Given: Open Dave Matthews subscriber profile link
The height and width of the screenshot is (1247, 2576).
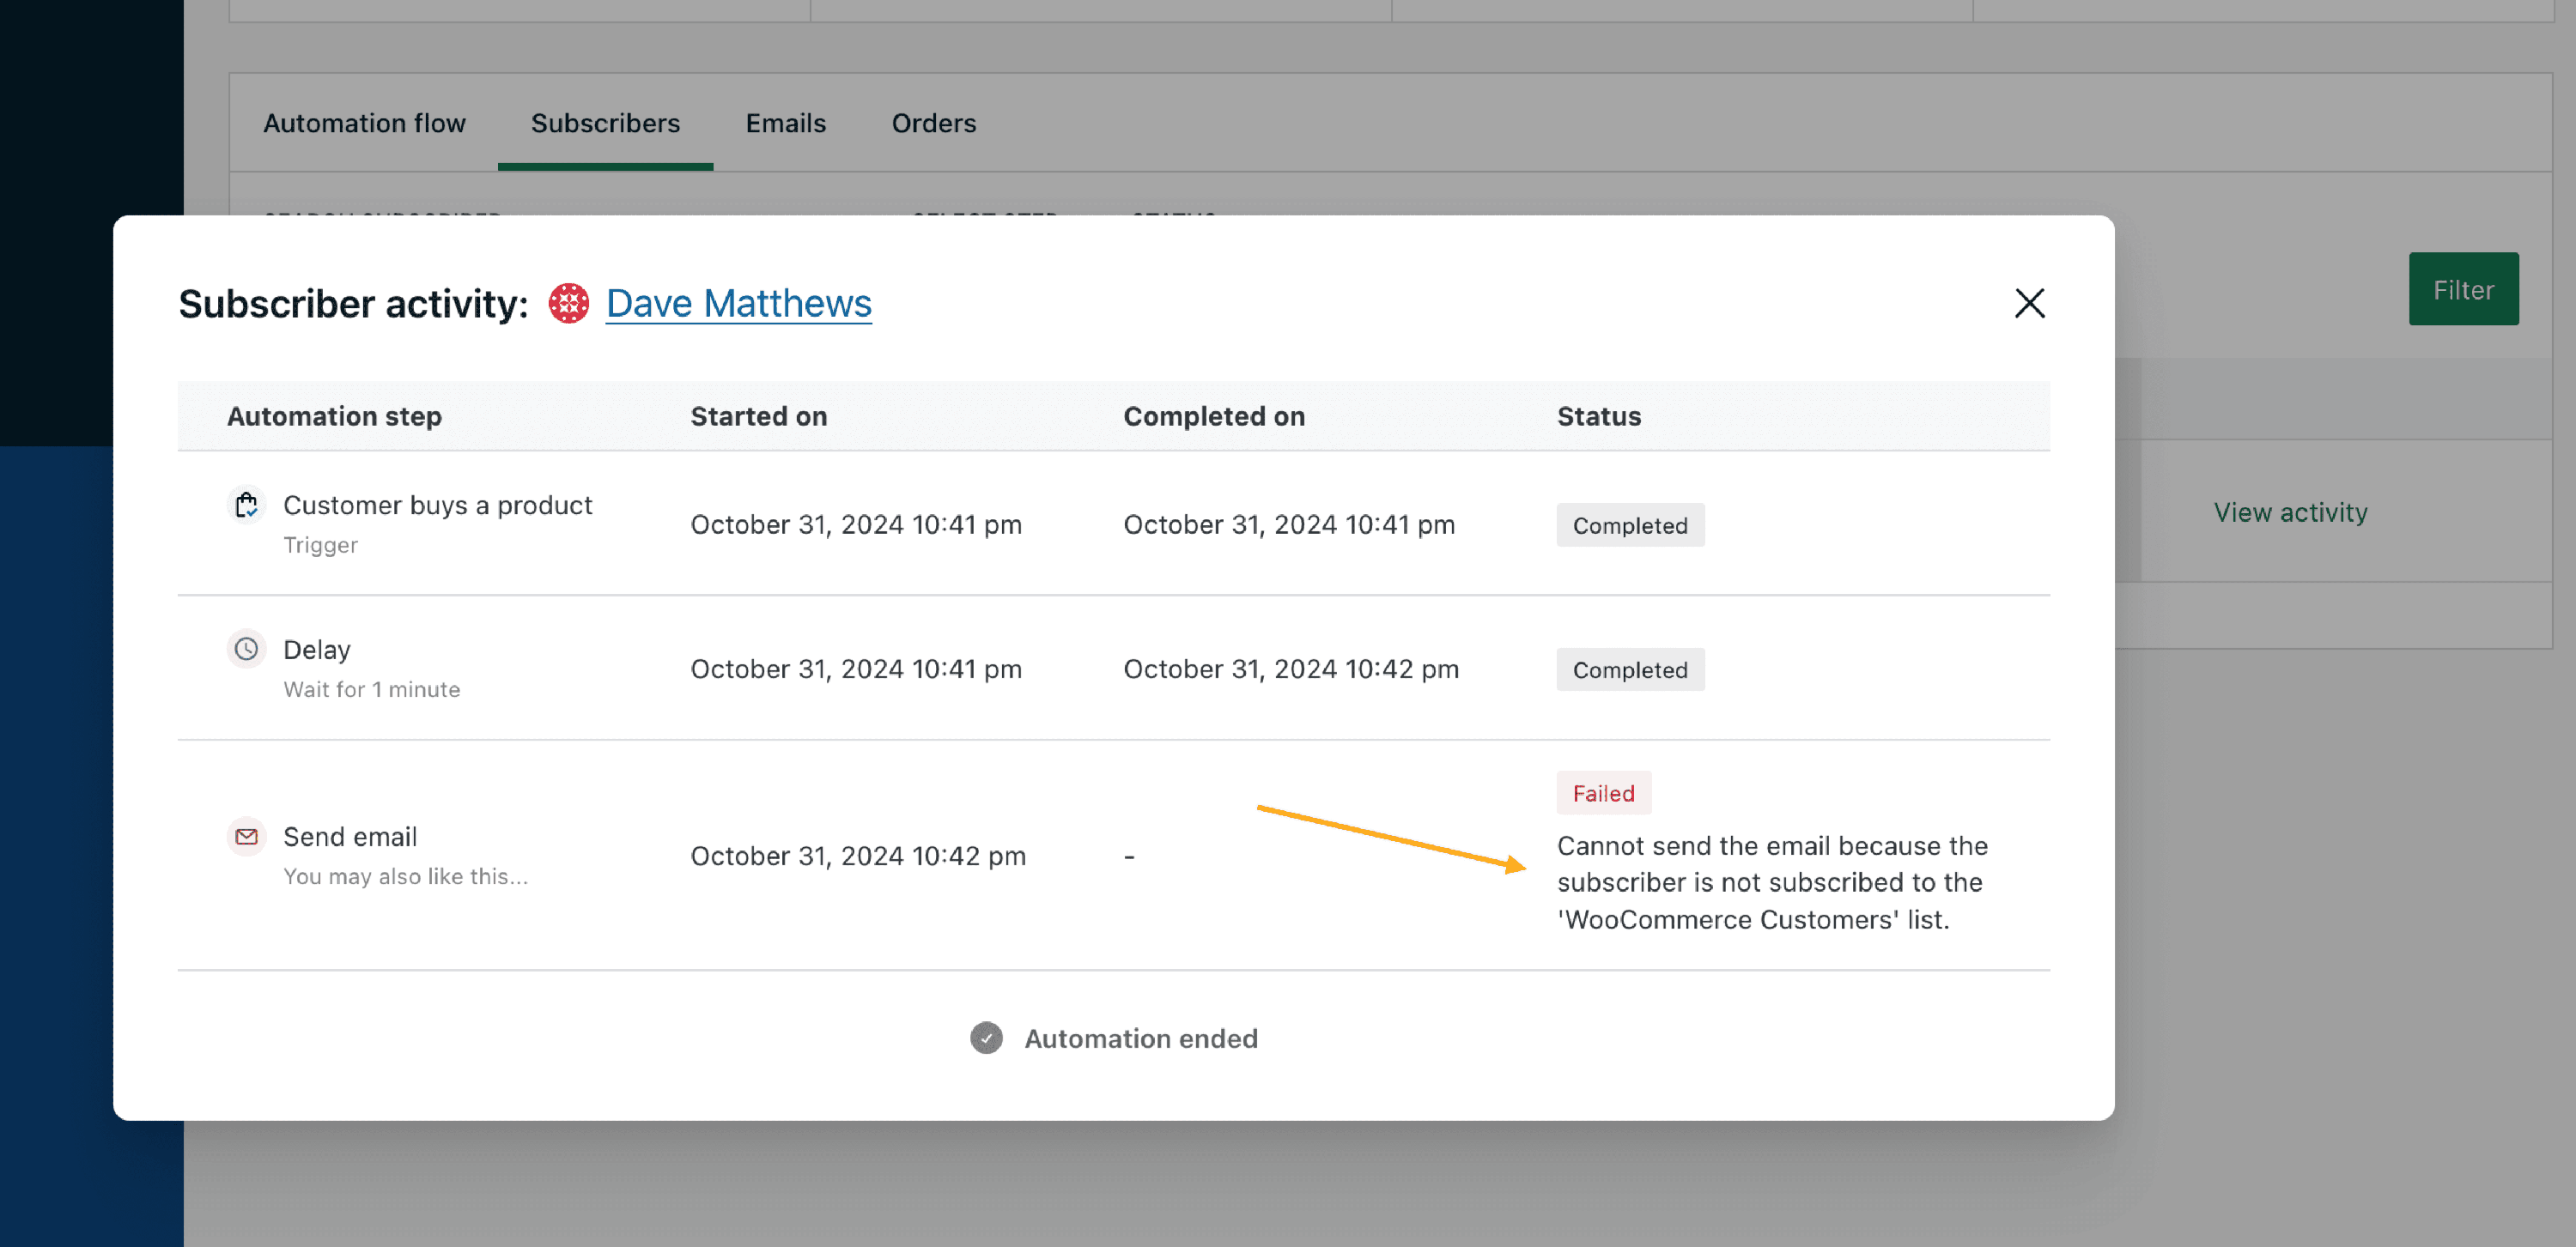Looking at the screenshot, I should 738,303.
